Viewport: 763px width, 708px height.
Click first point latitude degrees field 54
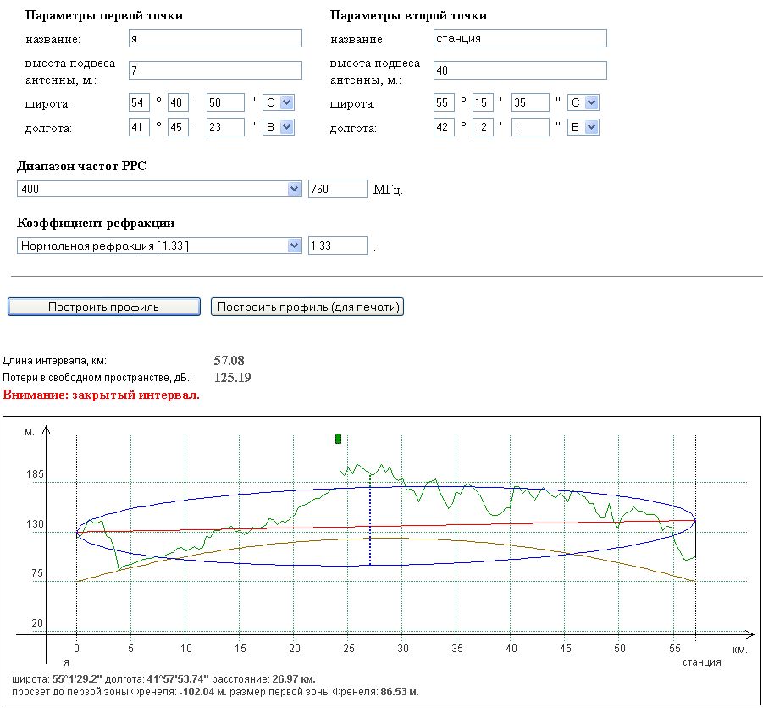(139, 102)
